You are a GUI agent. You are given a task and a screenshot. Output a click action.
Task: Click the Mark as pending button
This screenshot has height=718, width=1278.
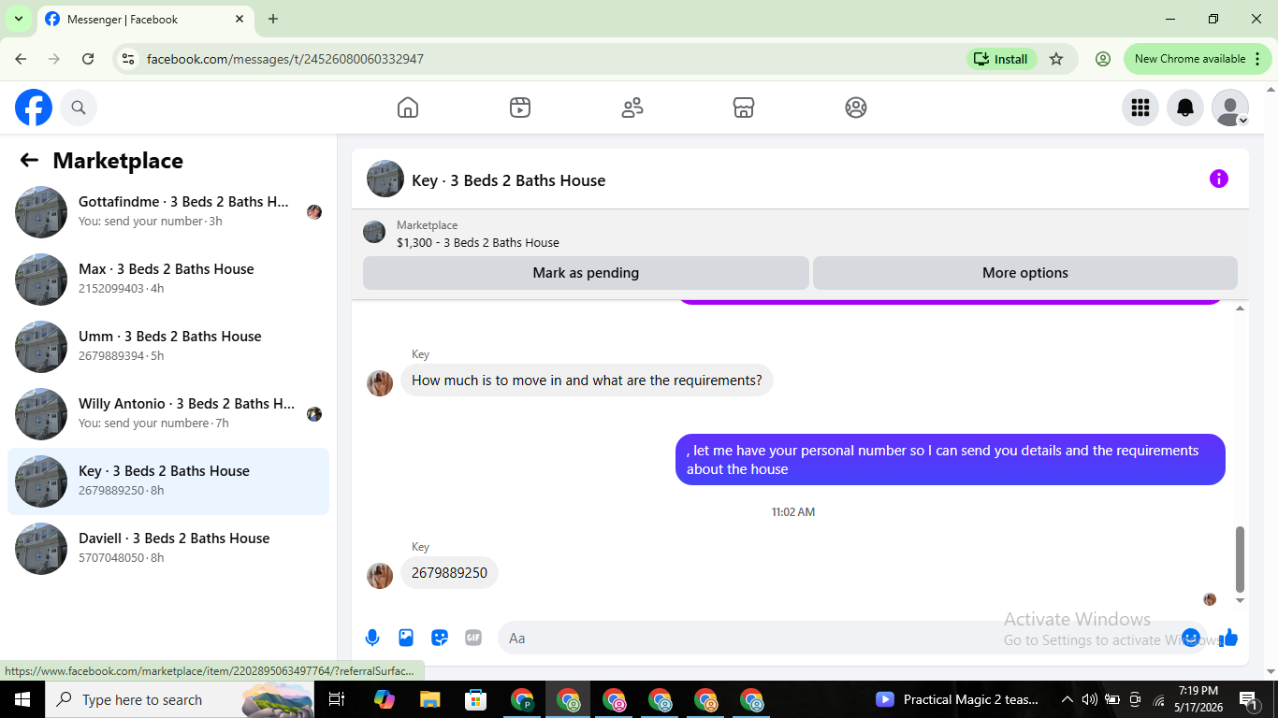pos(586,273)
